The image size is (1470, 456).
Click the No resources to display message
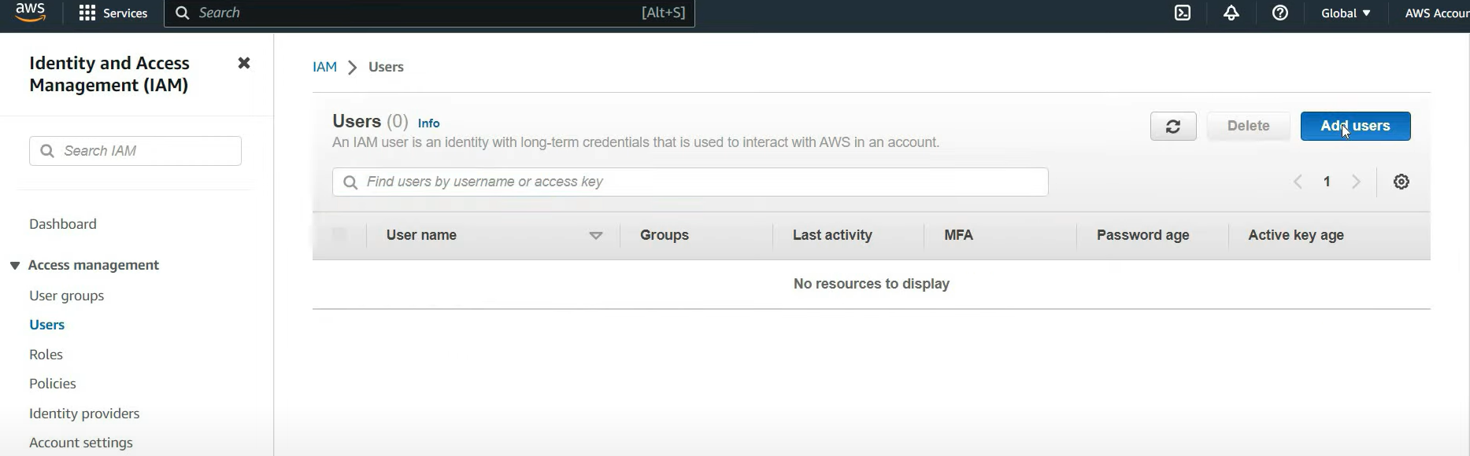click(x=872, y=284)
